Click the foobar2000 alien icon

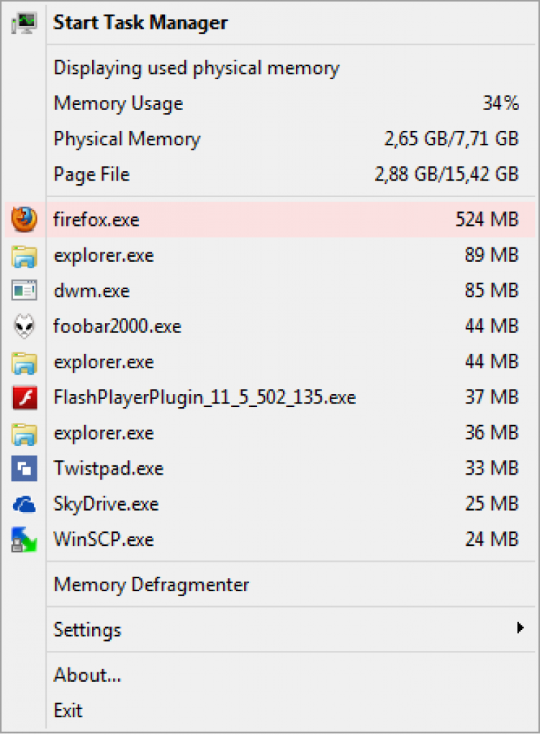24,327
